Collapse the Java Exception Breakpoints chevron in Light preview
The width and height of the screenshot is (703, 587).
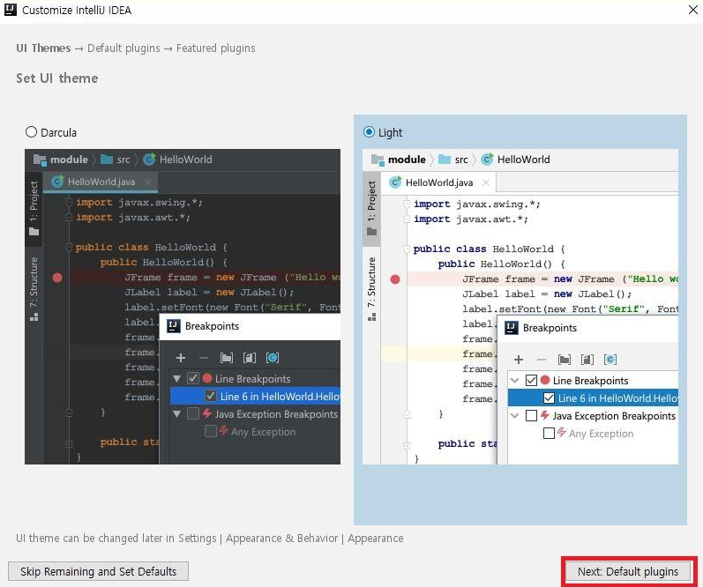tap(515, 415)
